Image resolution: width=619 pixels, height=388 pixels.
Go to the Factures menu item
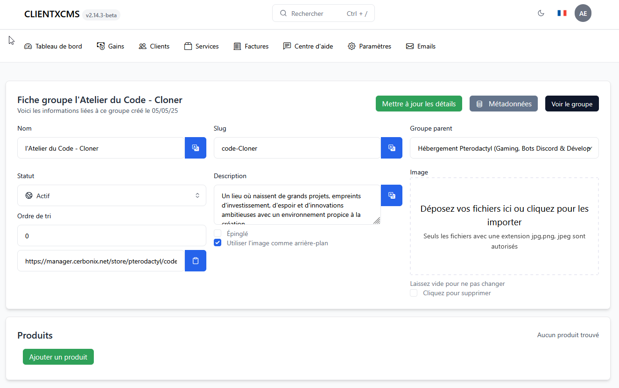pos(251,46)
